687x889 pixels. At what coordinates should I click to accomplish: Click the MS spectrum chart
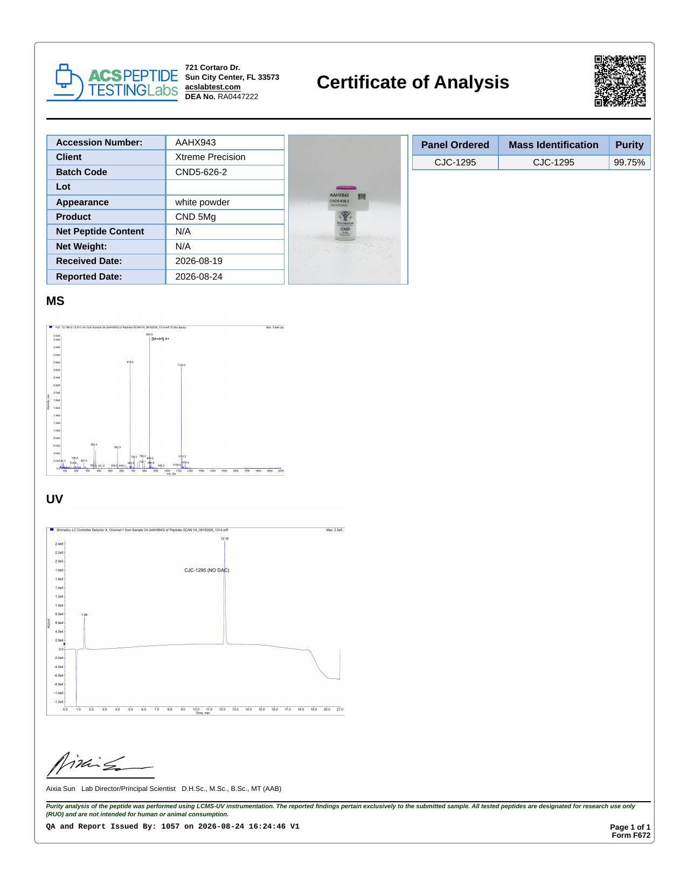[x=165, y=400]
